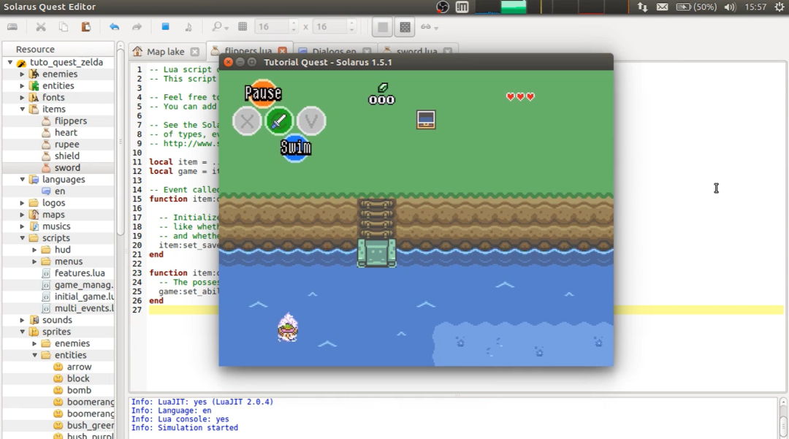
Task: Click the sword attack icon in game HUD
Action: point(279,121)
